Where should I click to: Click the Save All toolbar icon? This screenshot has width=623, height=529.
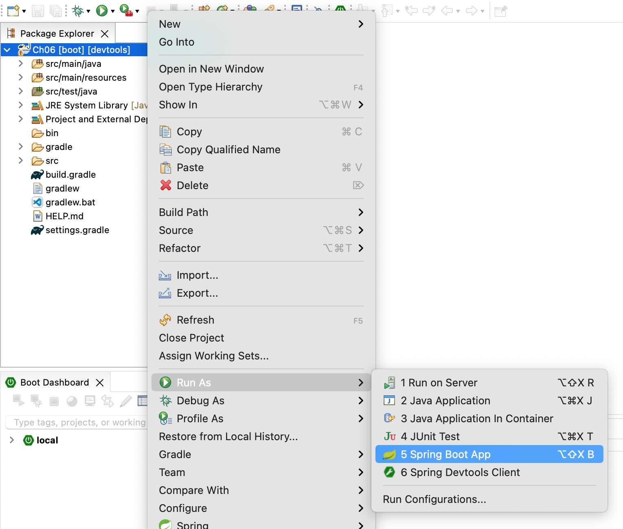click(55, 11)
